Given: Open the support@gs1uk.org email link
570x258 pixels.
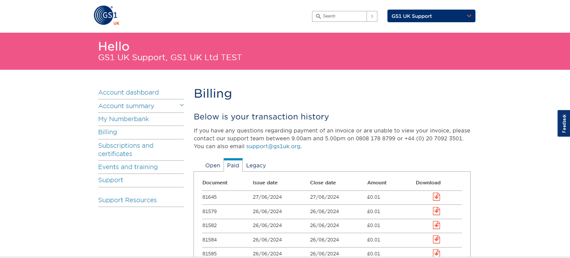Looking at the screenshot, I should 273,146.
